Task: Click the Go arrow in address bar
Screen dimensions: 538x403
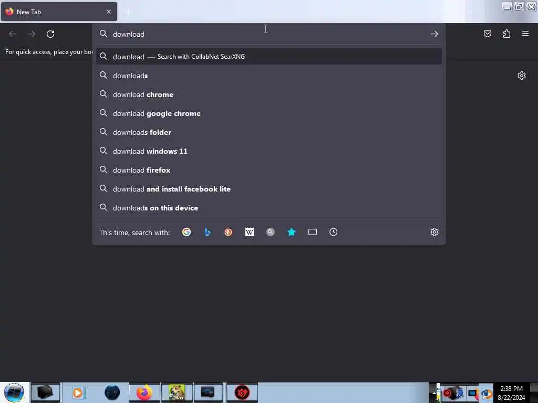Action: (434, 34)
